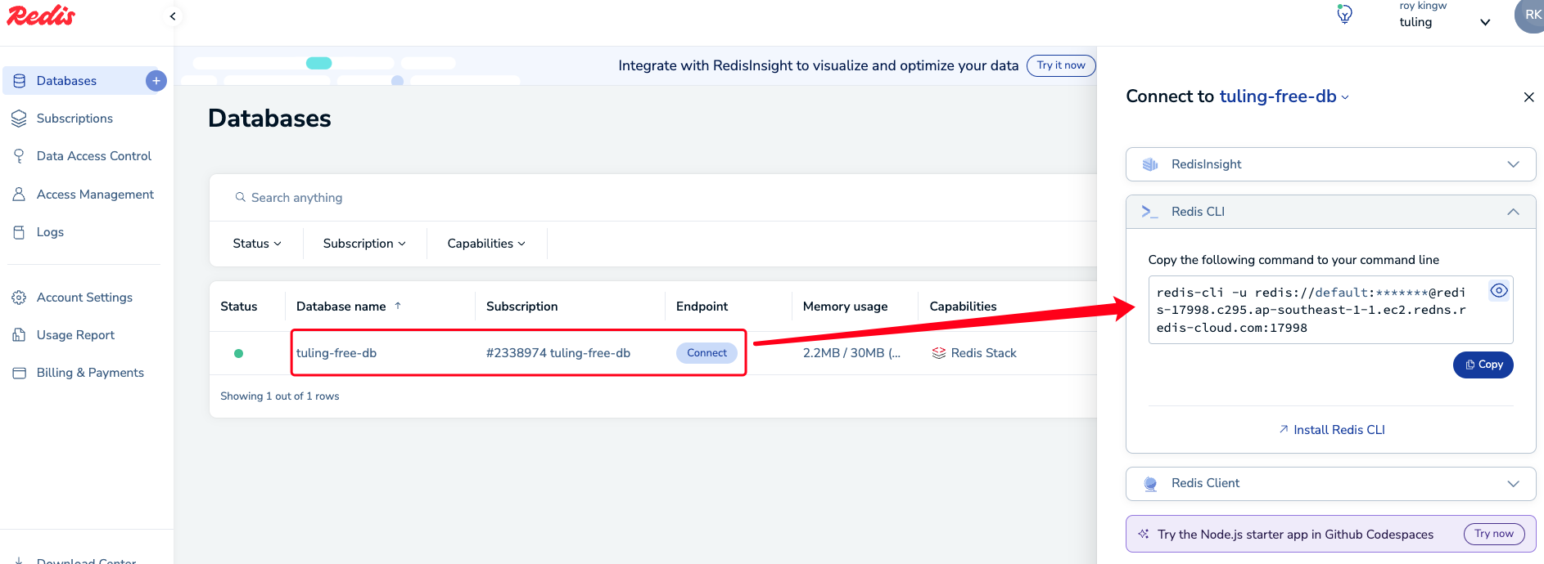Screen dimensions: 1544x564
Task: Click the Redis Stack icon
Action: click(x=939, y=353)
